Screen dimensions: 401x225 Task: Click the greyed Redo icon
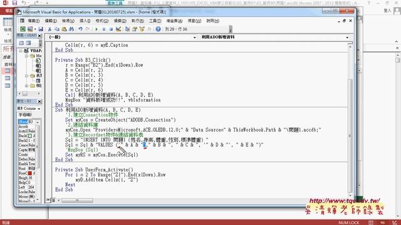point(88,29)
